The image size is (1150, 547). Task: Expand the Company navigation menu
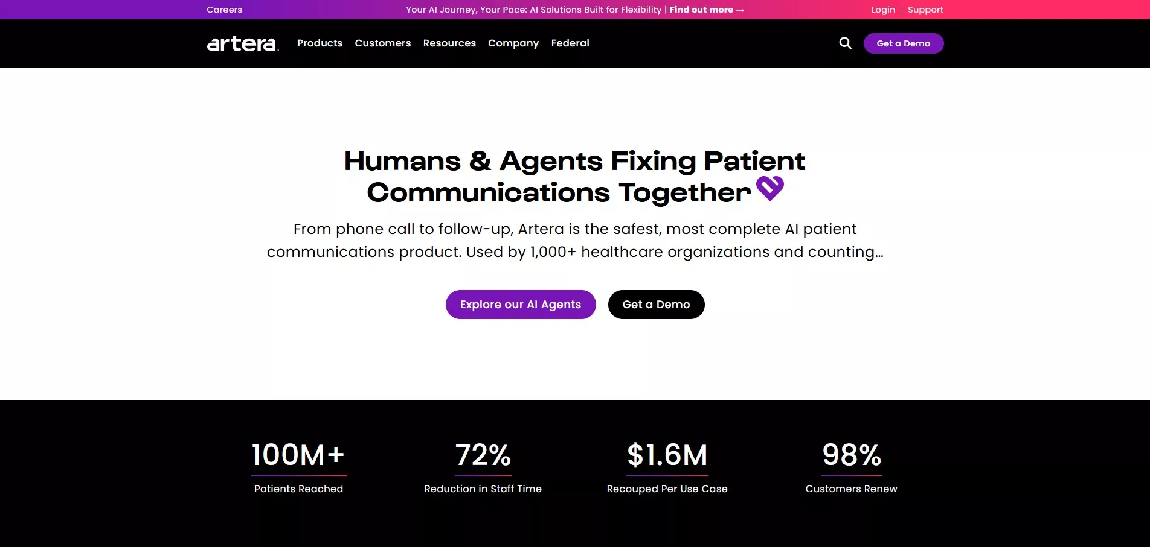513,43
